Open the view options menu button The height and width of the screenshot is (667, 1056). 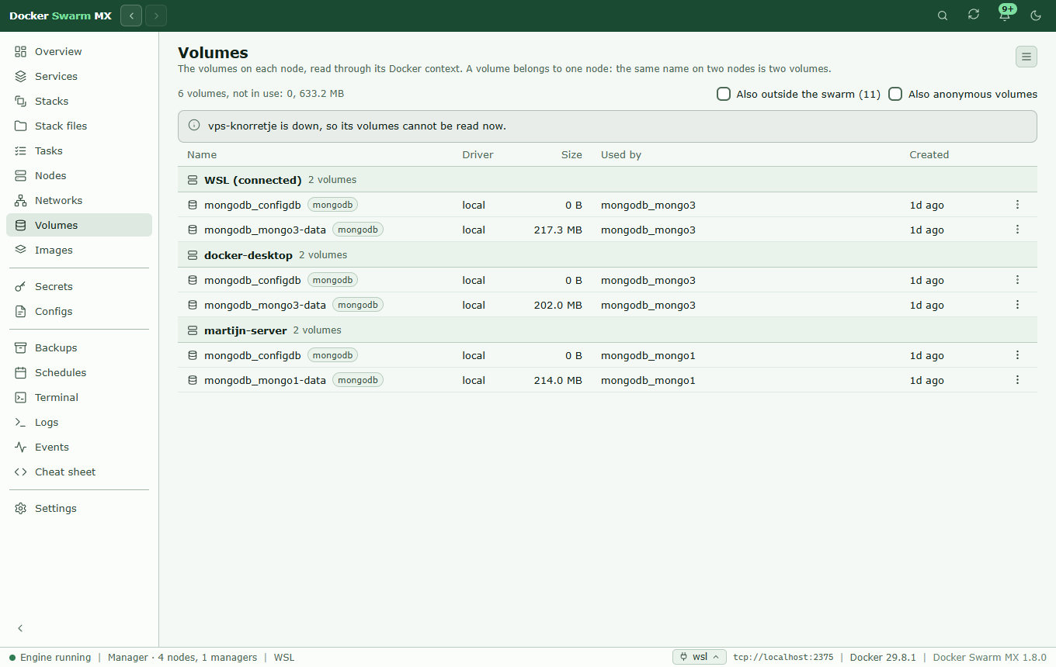(x=1026, y=57)
